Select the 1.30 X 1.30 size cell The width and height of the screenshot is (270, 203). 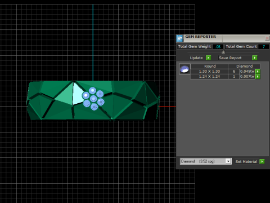(209, 72)
